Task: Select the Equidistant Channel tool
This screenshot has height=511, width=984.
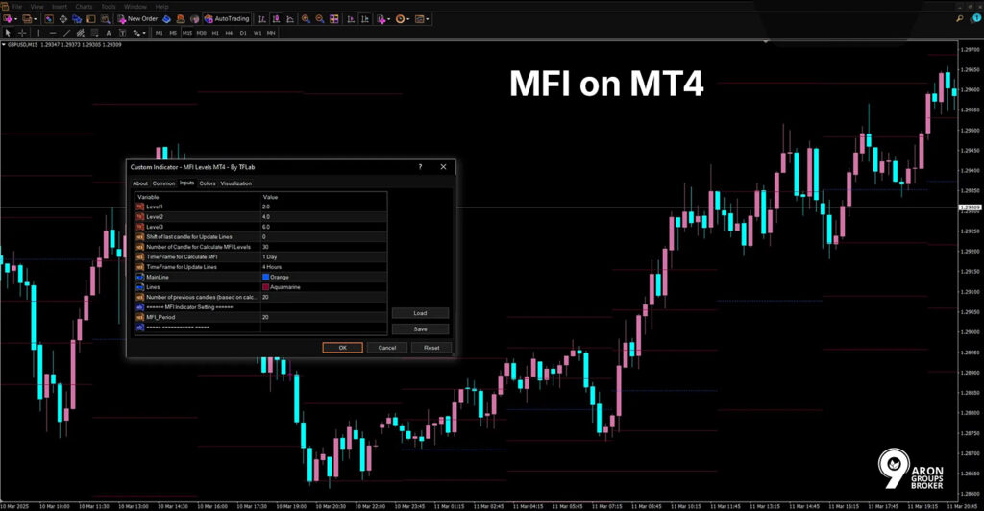Action: [x=81, y=33]
